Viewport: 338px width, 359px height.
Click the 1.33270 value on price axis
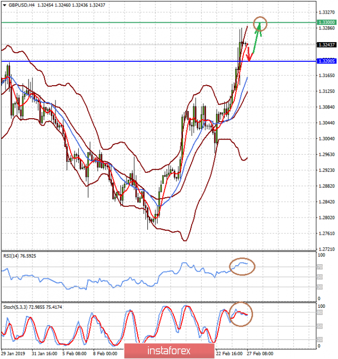(326, 12)
